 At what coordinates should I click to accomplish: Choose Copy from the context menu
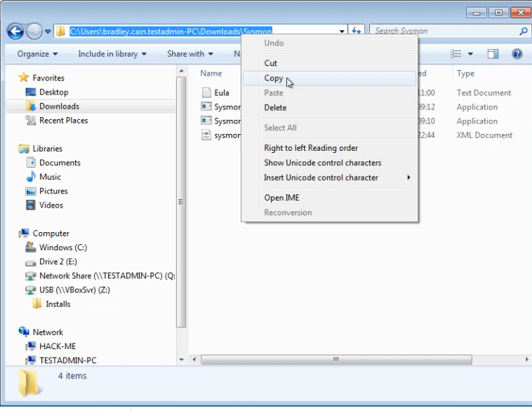(274, 79)
